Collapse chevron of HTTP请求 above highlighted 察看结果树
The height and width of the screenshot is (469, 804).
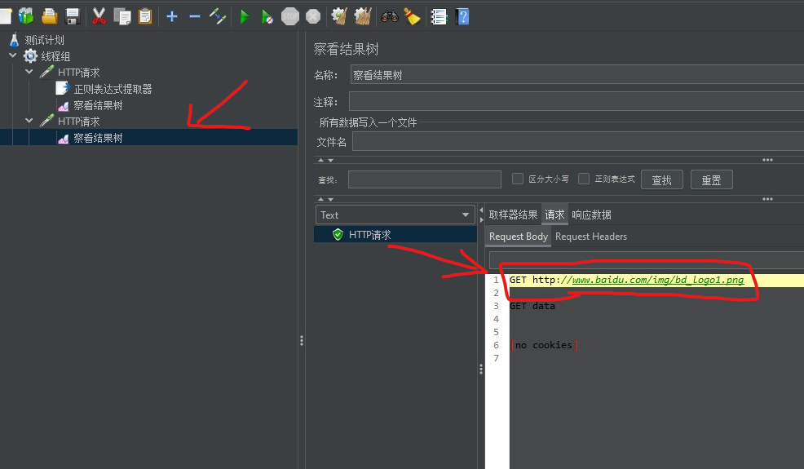click(29, 121)
